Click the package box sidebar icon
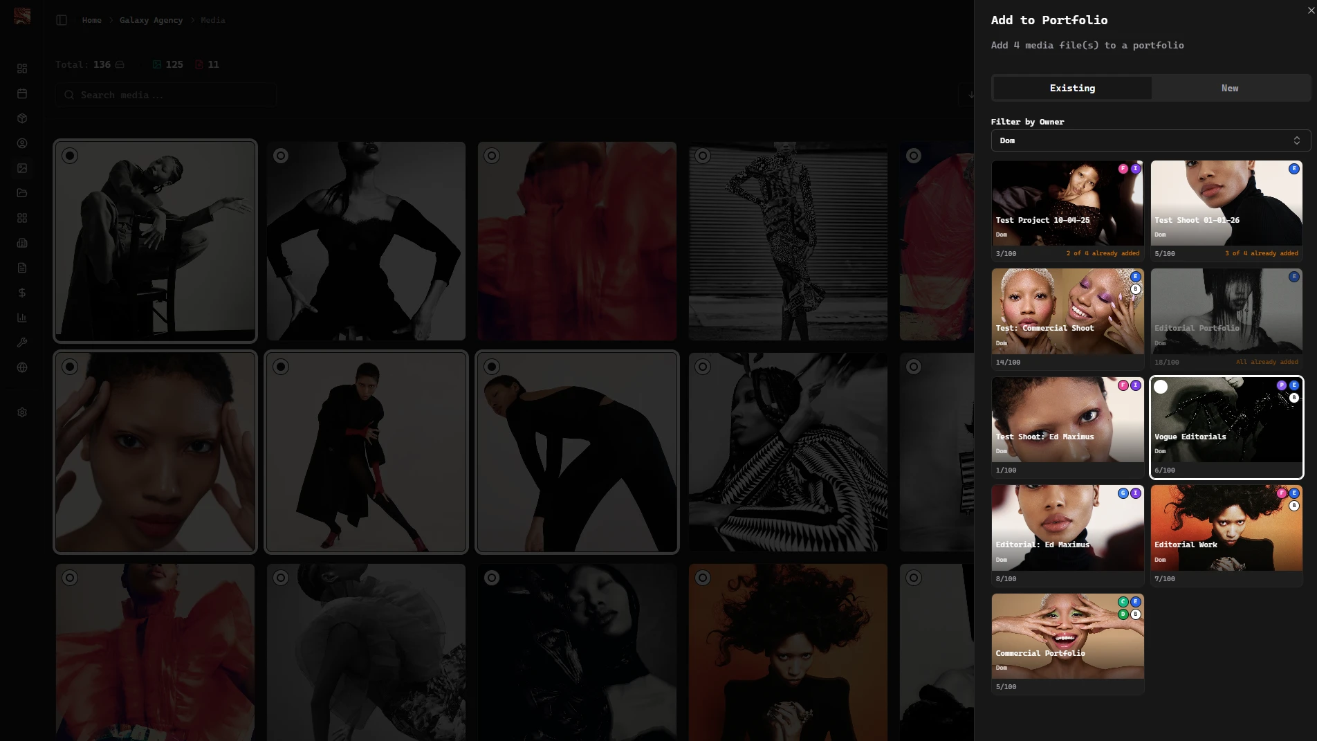Screen dimensions: 1317x741 [x=22, y=118]
